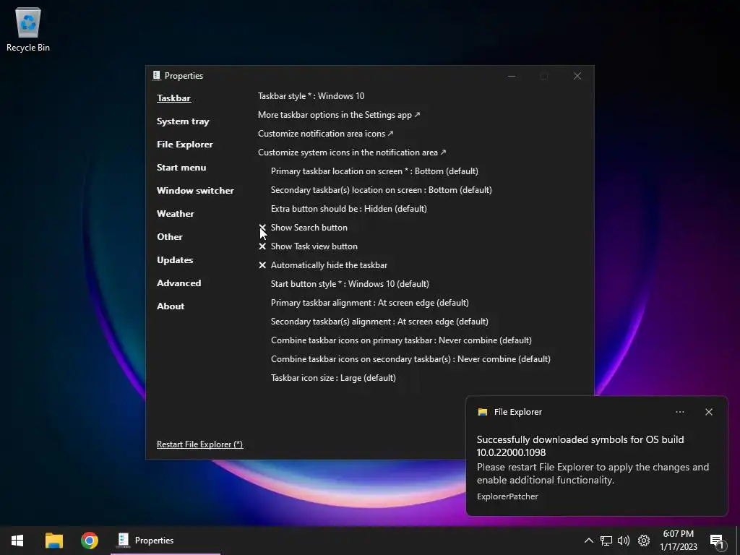Launch Google Chrome from the taskbar

(89, 541)
